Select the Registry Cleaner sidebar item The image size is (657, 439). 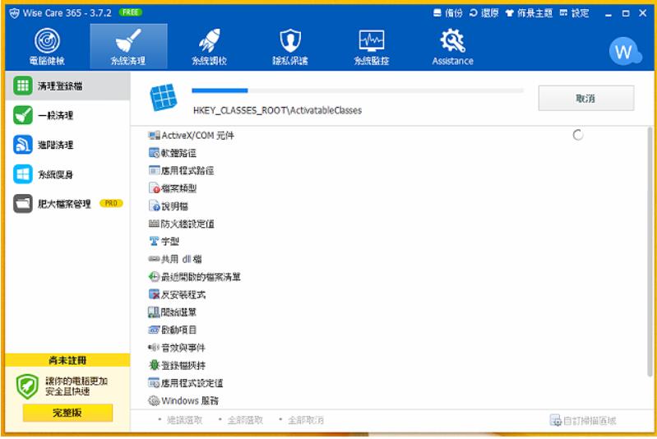pyautogui.click(x=67, y=85)
